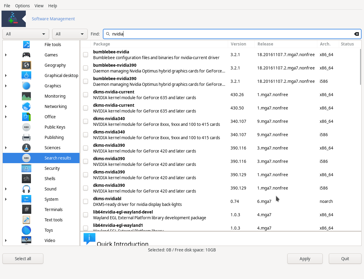
Task: Click the Publishing printer icon
Action: coord(26,137)
